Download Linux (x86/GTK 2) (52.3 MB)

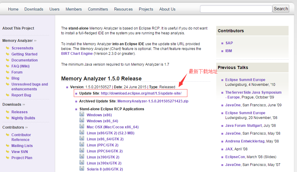click(111, 133)
